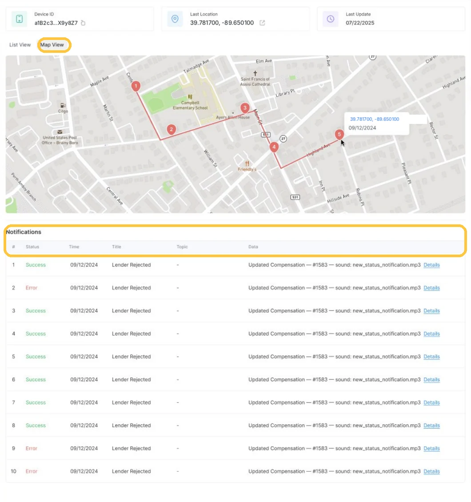Click Campbell Elementary School map icon
This screenshot has width=471, height=502.
click(190, 97)
